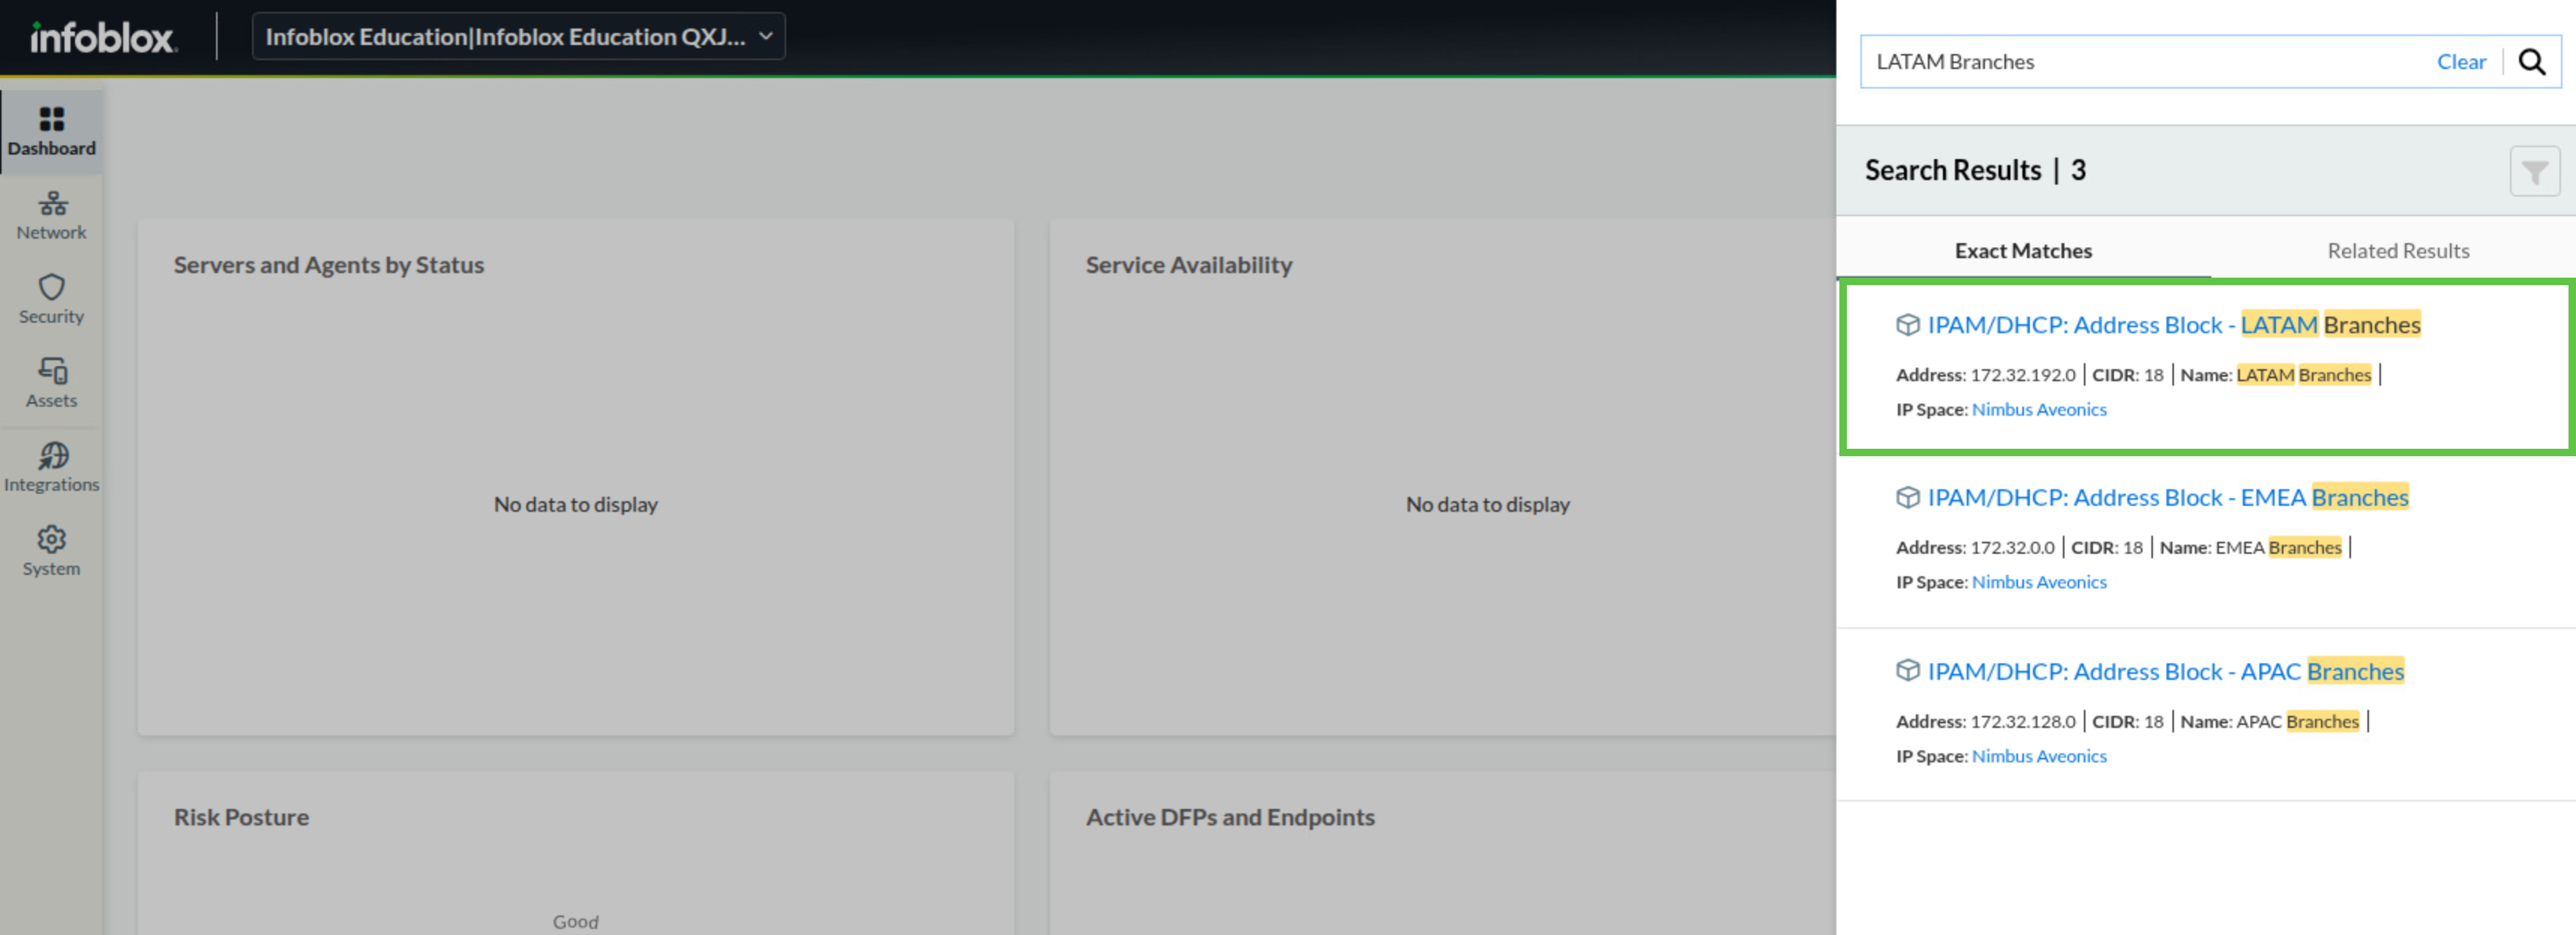Switch to the Related Results tab
This screenshot has height=935, width=2576.
[2397, 251]
